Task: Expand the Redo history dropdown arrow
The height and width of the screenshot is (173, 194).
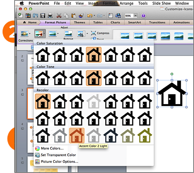Action: point(104,16)
